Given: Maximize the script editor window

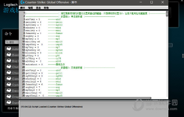Looking at the screenshot, I should point(151,2).
